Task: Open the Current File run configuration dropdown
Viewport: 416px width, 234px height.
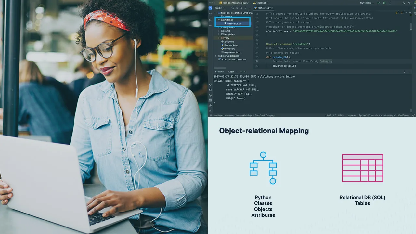Action: [367, 3]
